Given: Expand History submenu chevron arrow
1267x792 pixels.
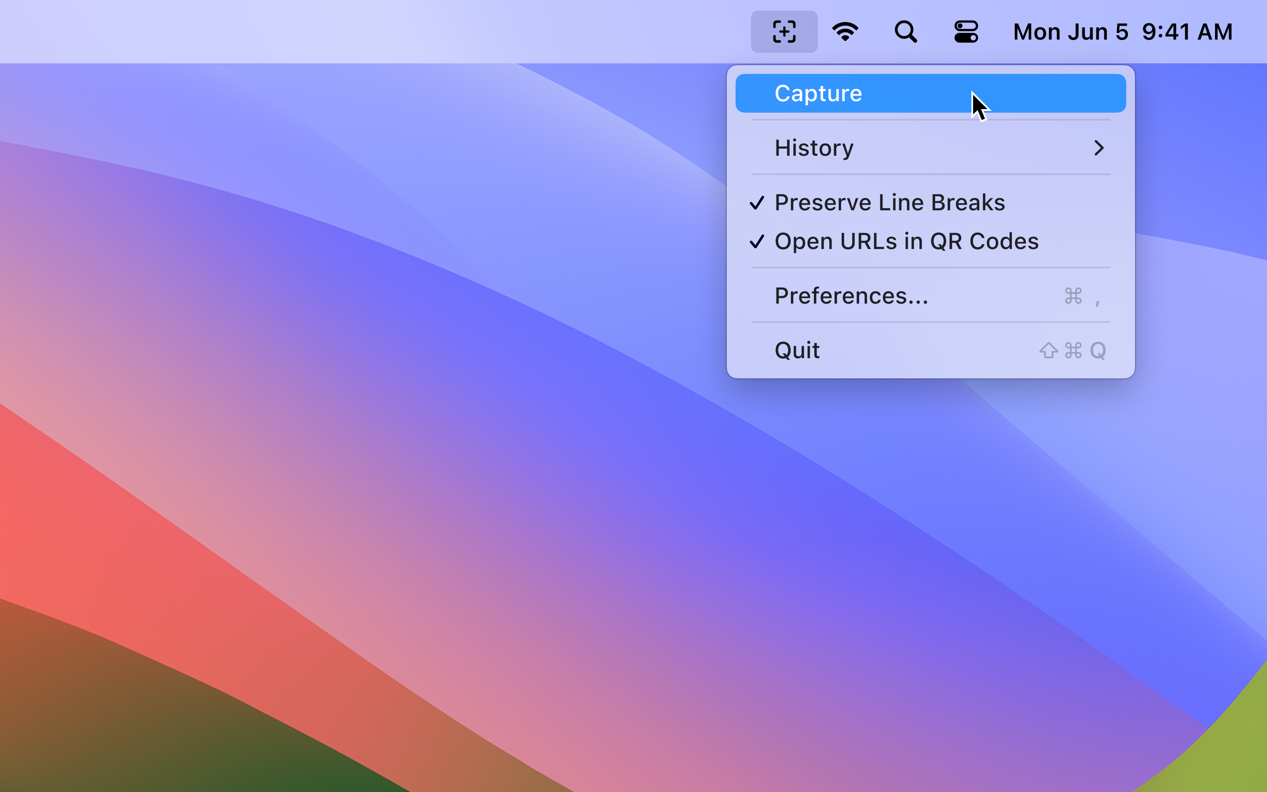Looking at the screenshot, I should tap(1099, 148).
